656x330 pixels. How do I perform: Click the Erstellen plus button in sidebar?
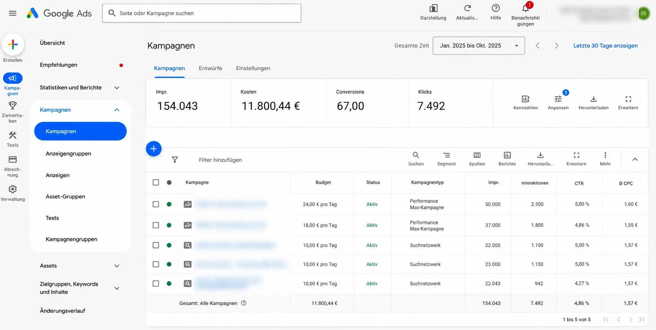point(13,44)
